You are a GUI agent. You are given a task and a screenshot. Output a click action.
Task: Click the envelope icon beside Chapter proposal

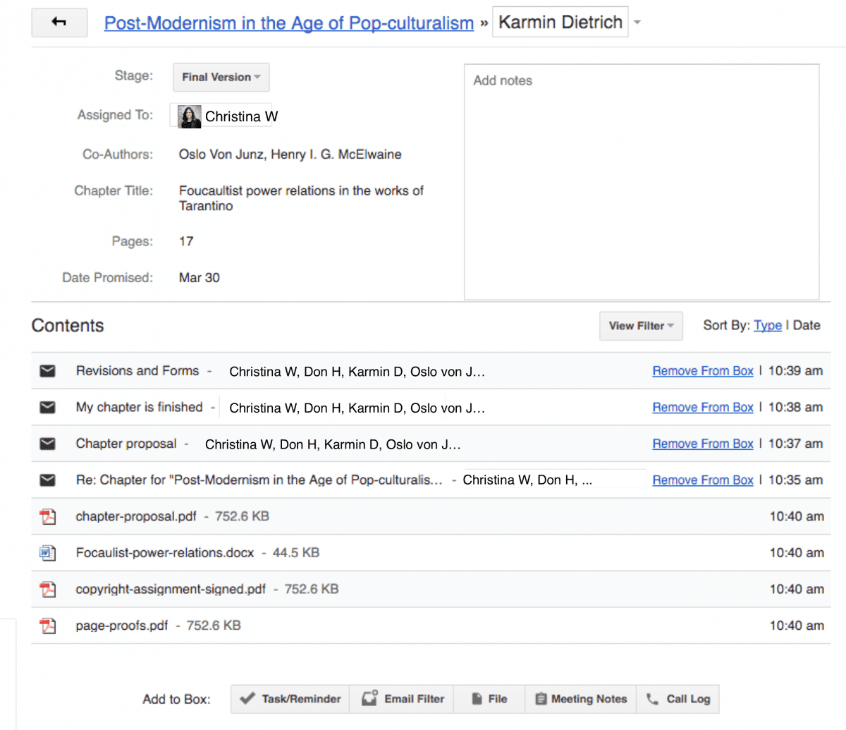[x=47, y=444]
